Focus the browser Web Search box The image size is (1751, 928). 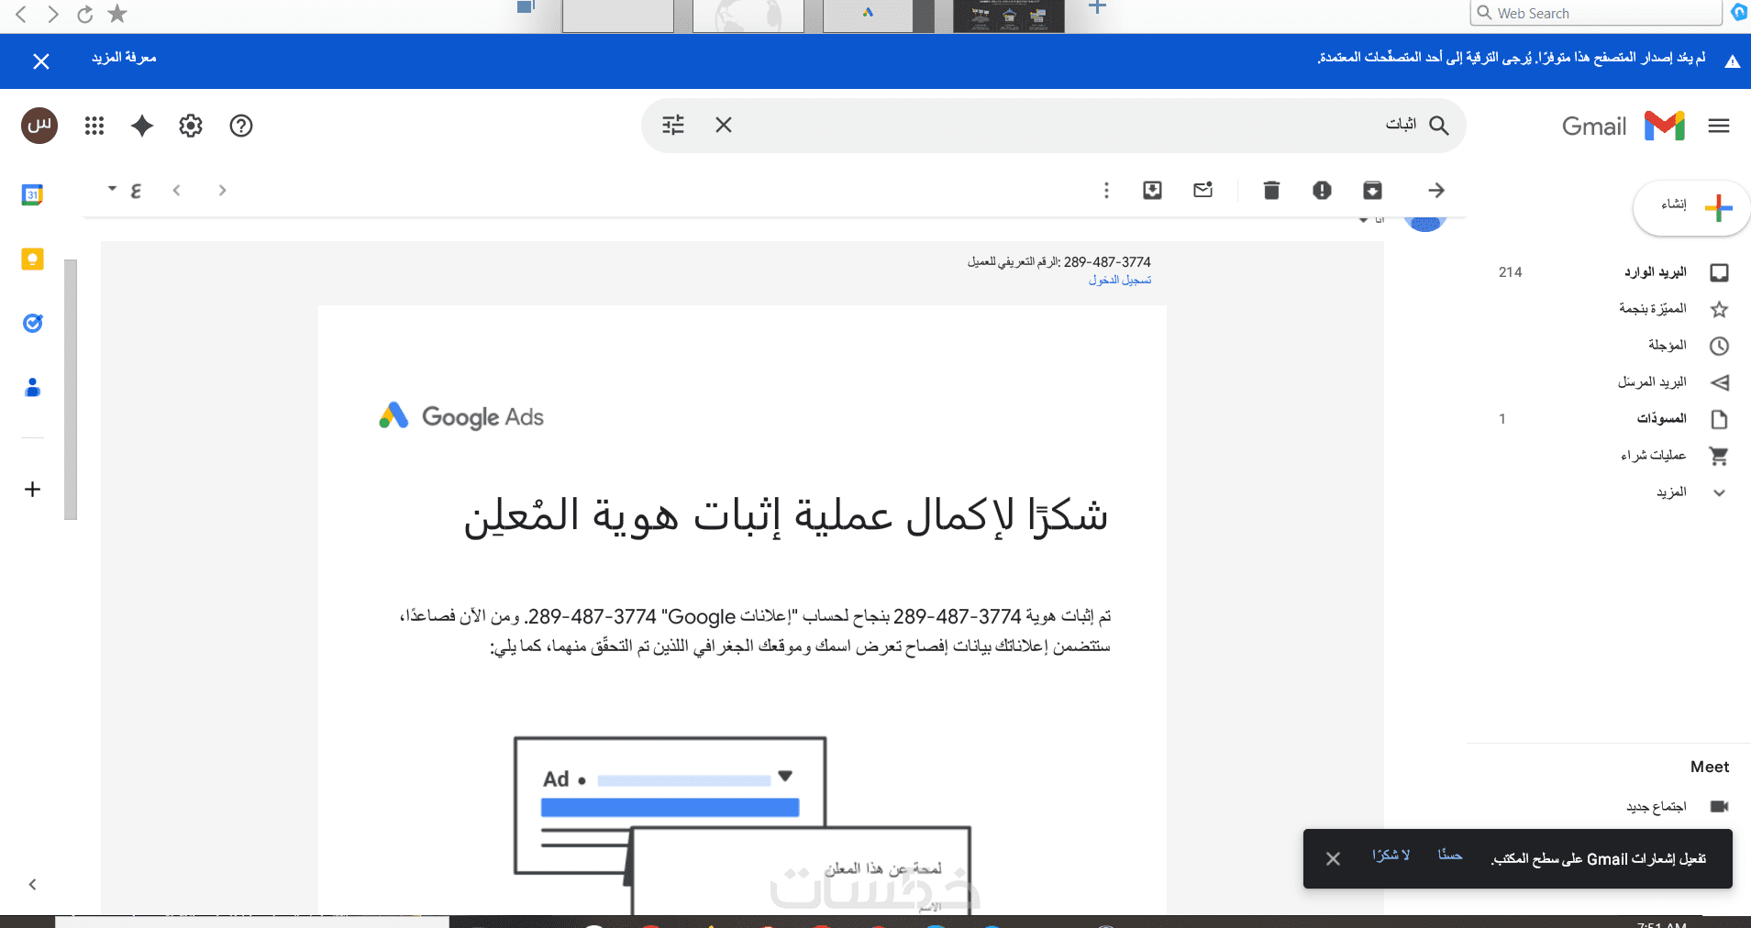click(1596, 13)
